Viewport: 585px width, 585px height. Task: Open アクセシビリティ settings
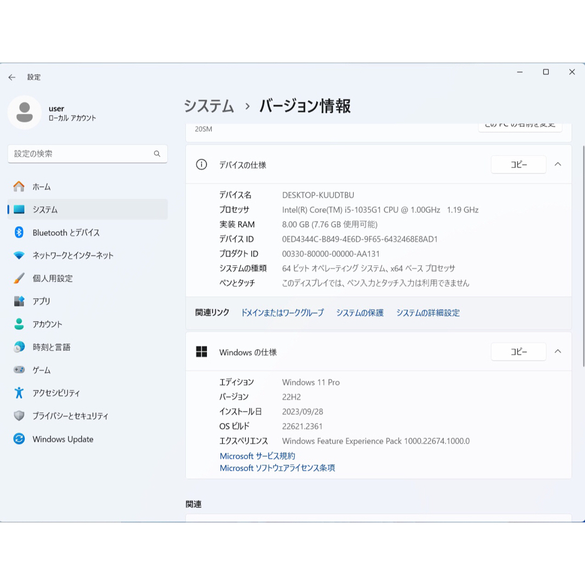(x=87, y=393)
